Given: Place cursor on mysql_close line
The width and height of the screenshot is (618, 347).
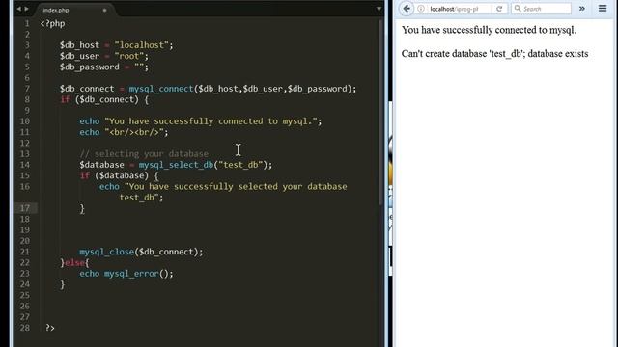Looking at the screenshot, I should [x=141, y=252].
